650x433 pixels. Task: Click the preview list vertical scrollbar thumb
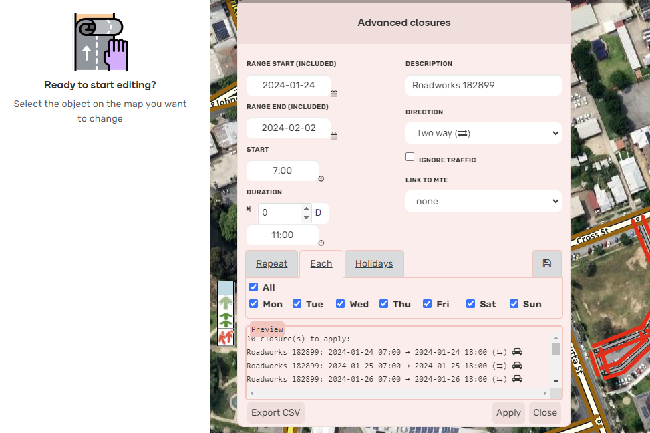click(556, 349)
